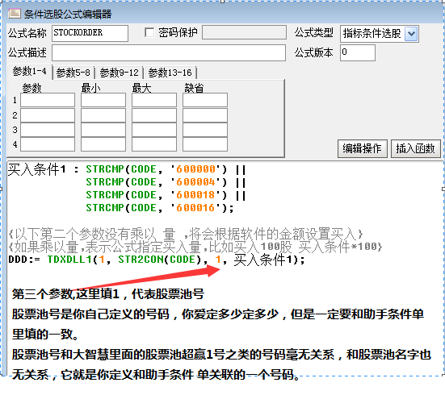Switch to the 参数1-4 tab
445x395 pixels.
[x=30, y=72]
